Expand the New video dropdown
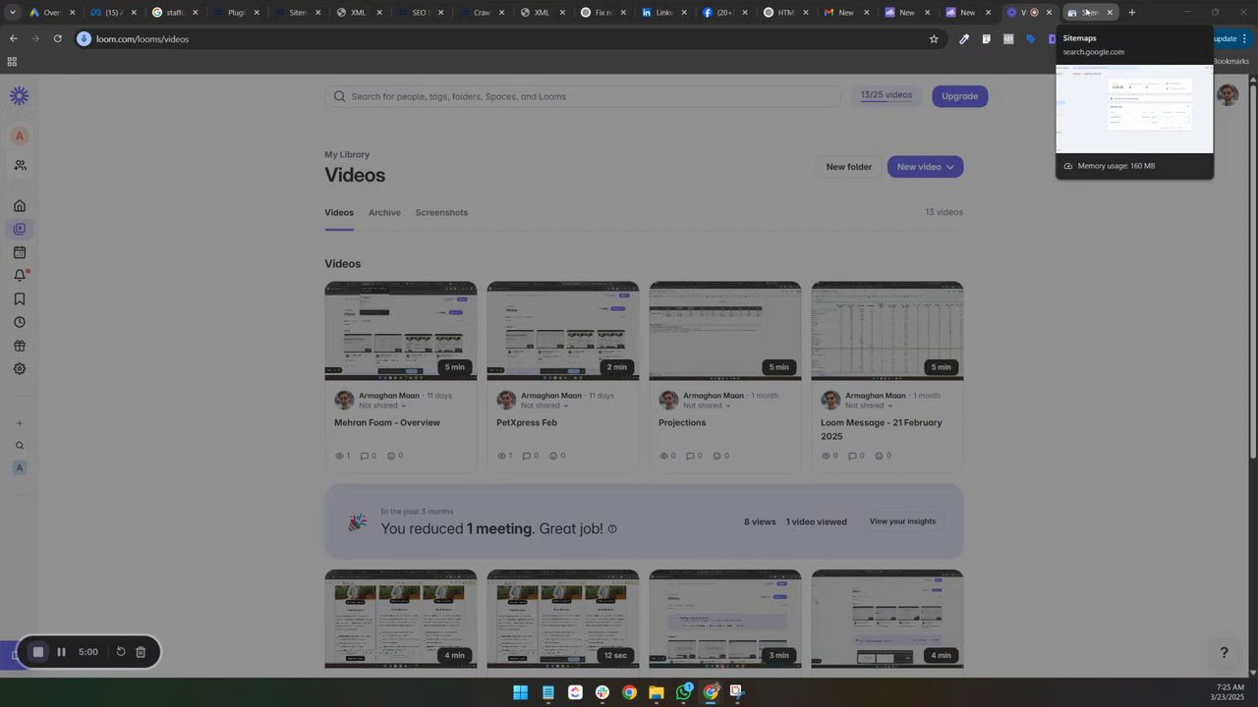1258x707 pixels. (x=949, y=167)
